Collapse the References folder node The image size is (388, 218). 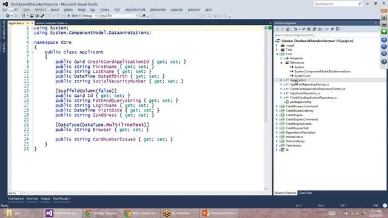click(281, 63)
